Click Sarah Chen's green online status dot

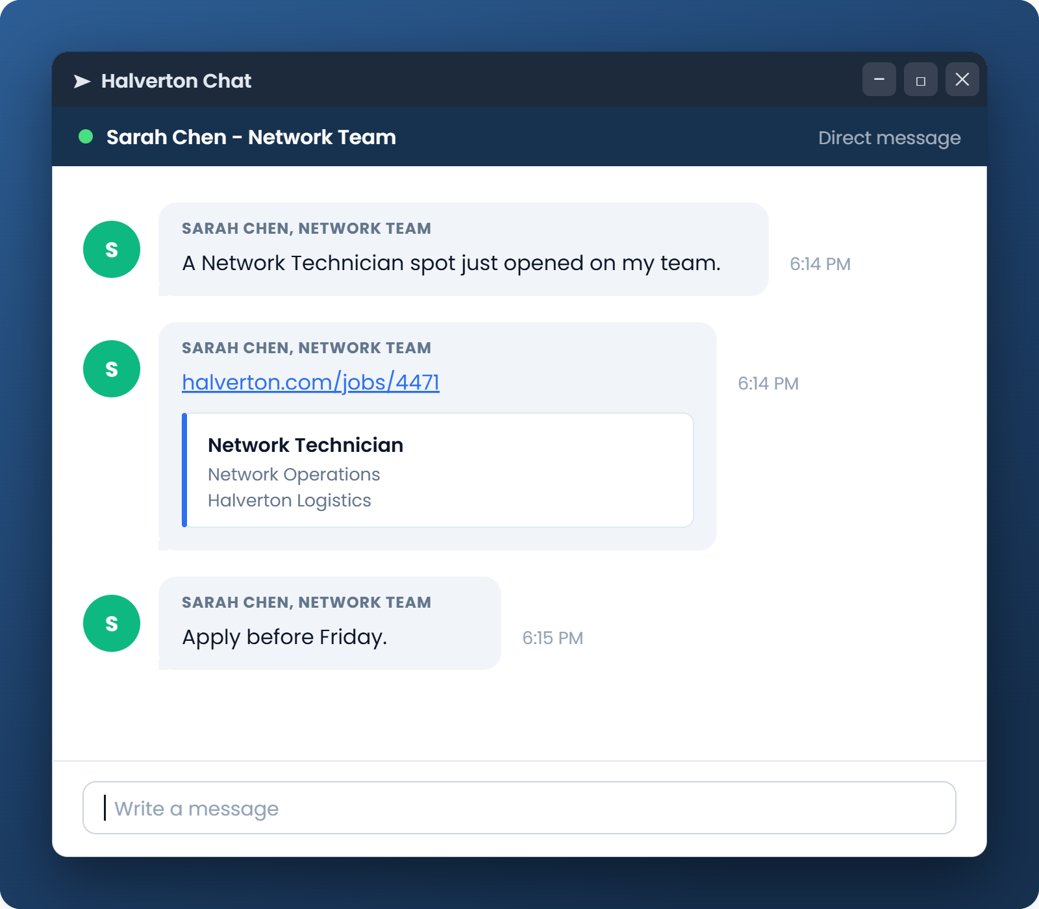pos(86,136)
